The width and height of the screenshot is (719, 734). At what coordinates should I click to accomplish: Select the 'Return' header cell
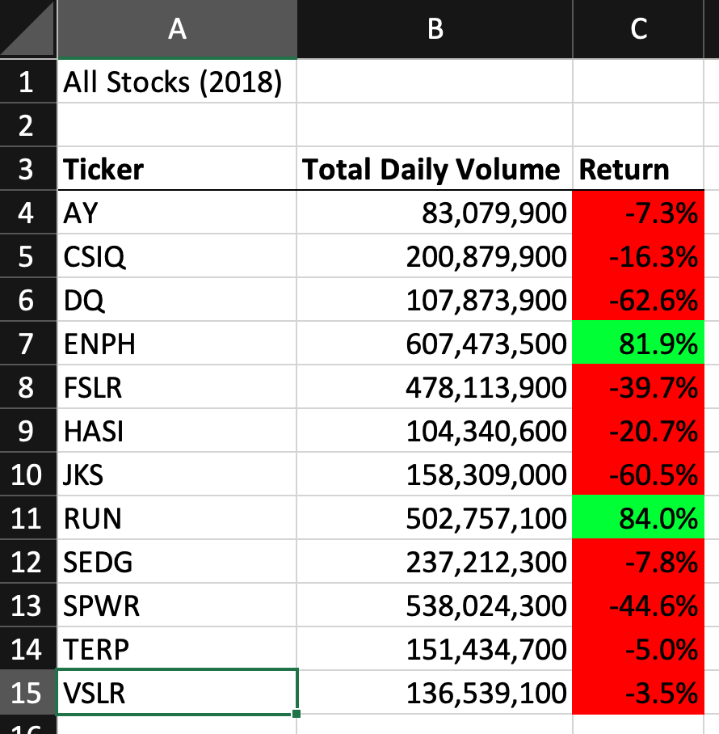pos(638,170)
